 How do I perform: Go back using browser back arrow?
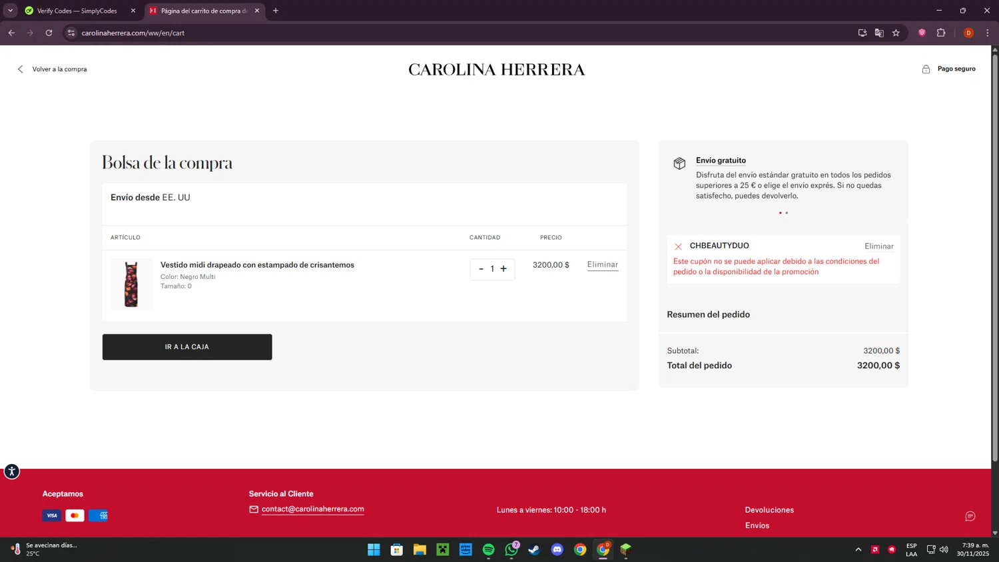tap(11, 33)
